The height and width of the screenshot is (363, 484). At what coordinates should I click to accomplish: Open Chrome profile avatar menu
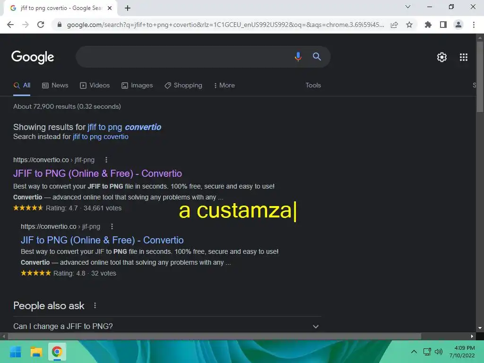(458, 25)
